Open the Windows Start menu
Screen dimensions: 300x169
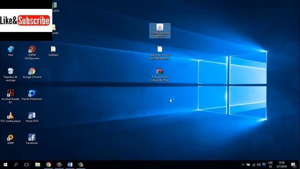click(x=5, y=165)
